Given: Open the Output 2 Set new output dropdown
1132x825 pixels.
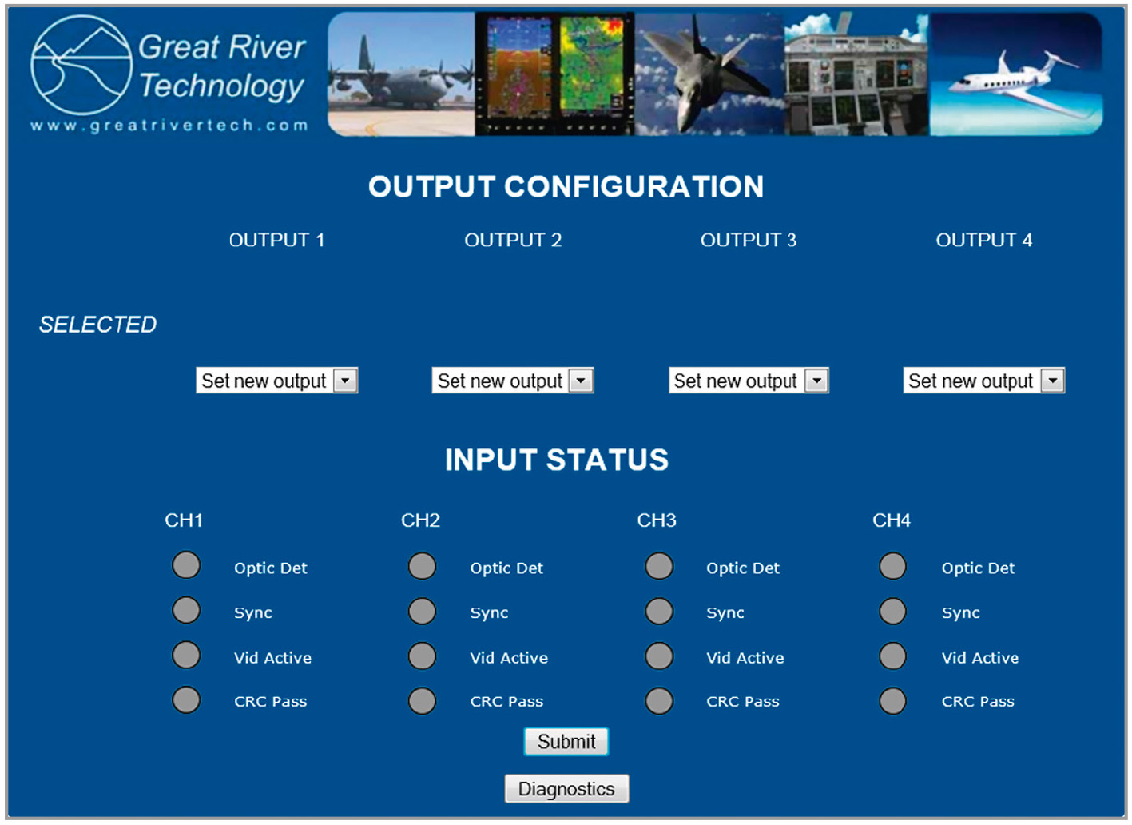Looking at the screenshot, I should click(x=513, y=381).
